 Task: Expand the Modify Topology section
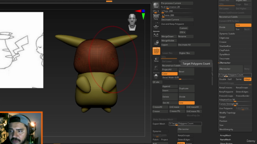click(x=227, y=113)
